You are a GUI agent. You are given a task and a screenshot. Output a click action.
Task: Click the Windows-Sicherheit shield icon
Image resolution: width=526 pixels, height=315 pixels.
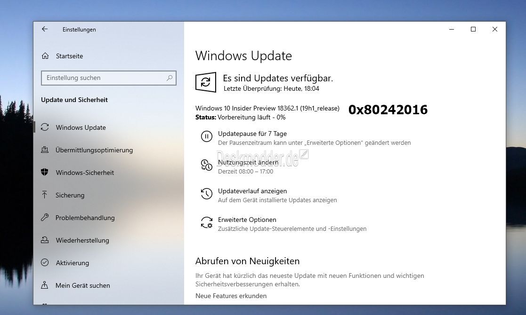click(x=45, y=172)
